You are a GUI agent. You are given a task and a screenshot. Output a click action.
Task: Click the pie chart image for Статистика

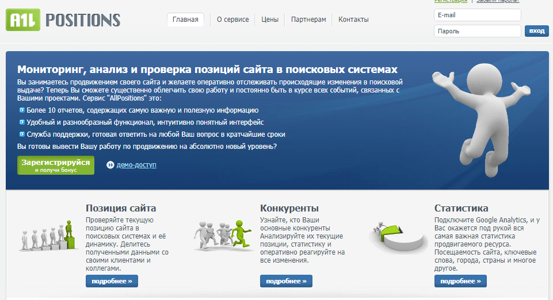(x=398, y=236)
